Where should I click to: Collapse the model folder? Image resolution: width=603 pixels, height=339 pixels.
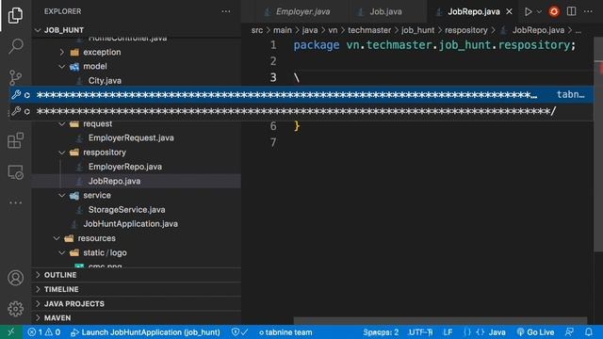coord(94,66)
